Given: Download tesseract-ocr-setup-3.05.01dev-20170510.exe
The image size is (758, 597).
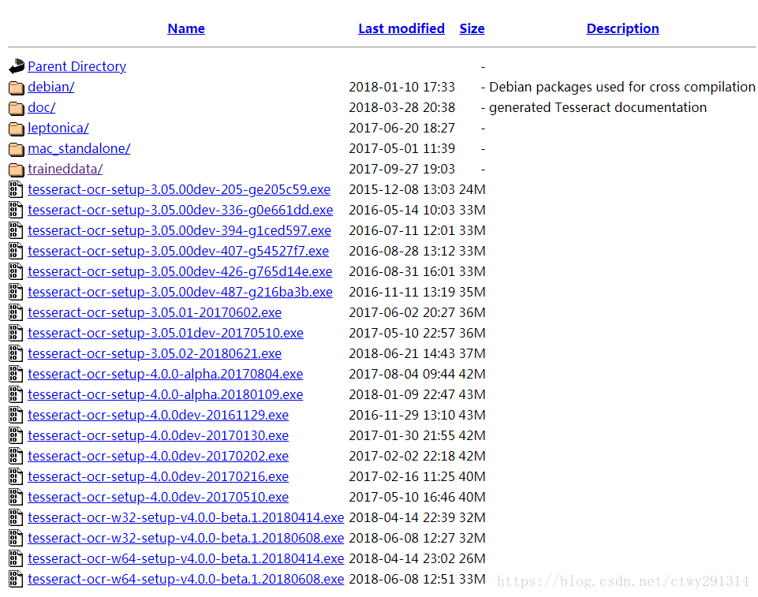Looking at the screenshot, I should pyautogui.click(x=166, y=333).
